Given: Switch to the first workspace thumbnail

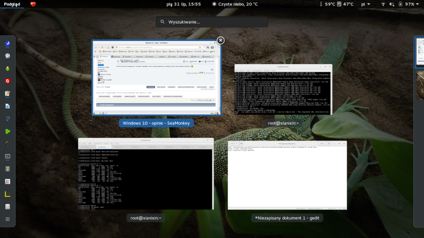Looking at the screenshot, I should pyautogui.click(x=420, y=52).
